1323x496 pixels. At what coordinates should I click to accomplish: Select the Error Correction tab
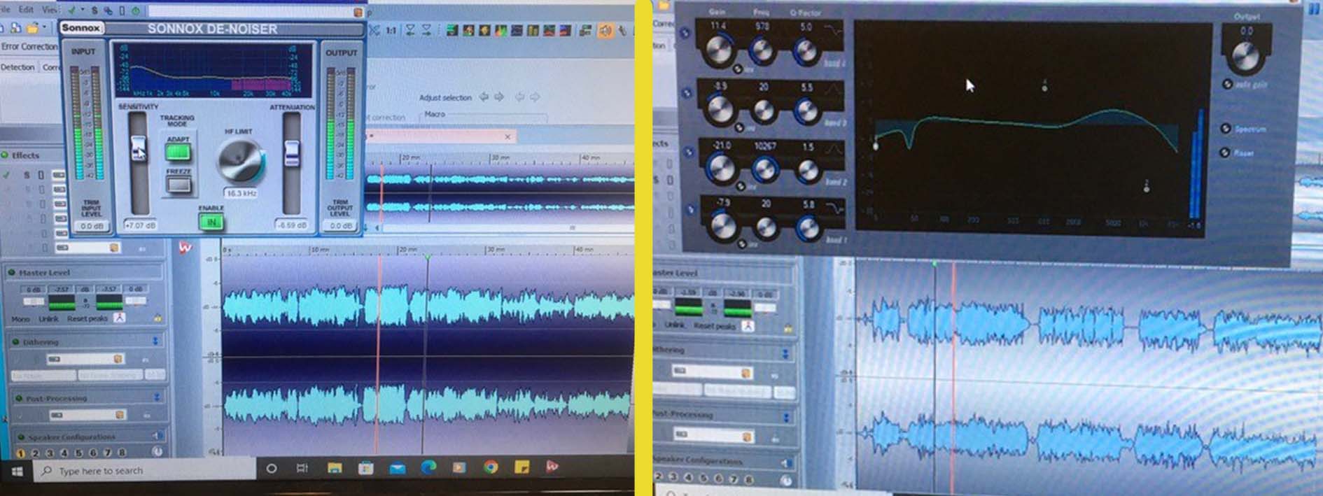tap(29, 46)
